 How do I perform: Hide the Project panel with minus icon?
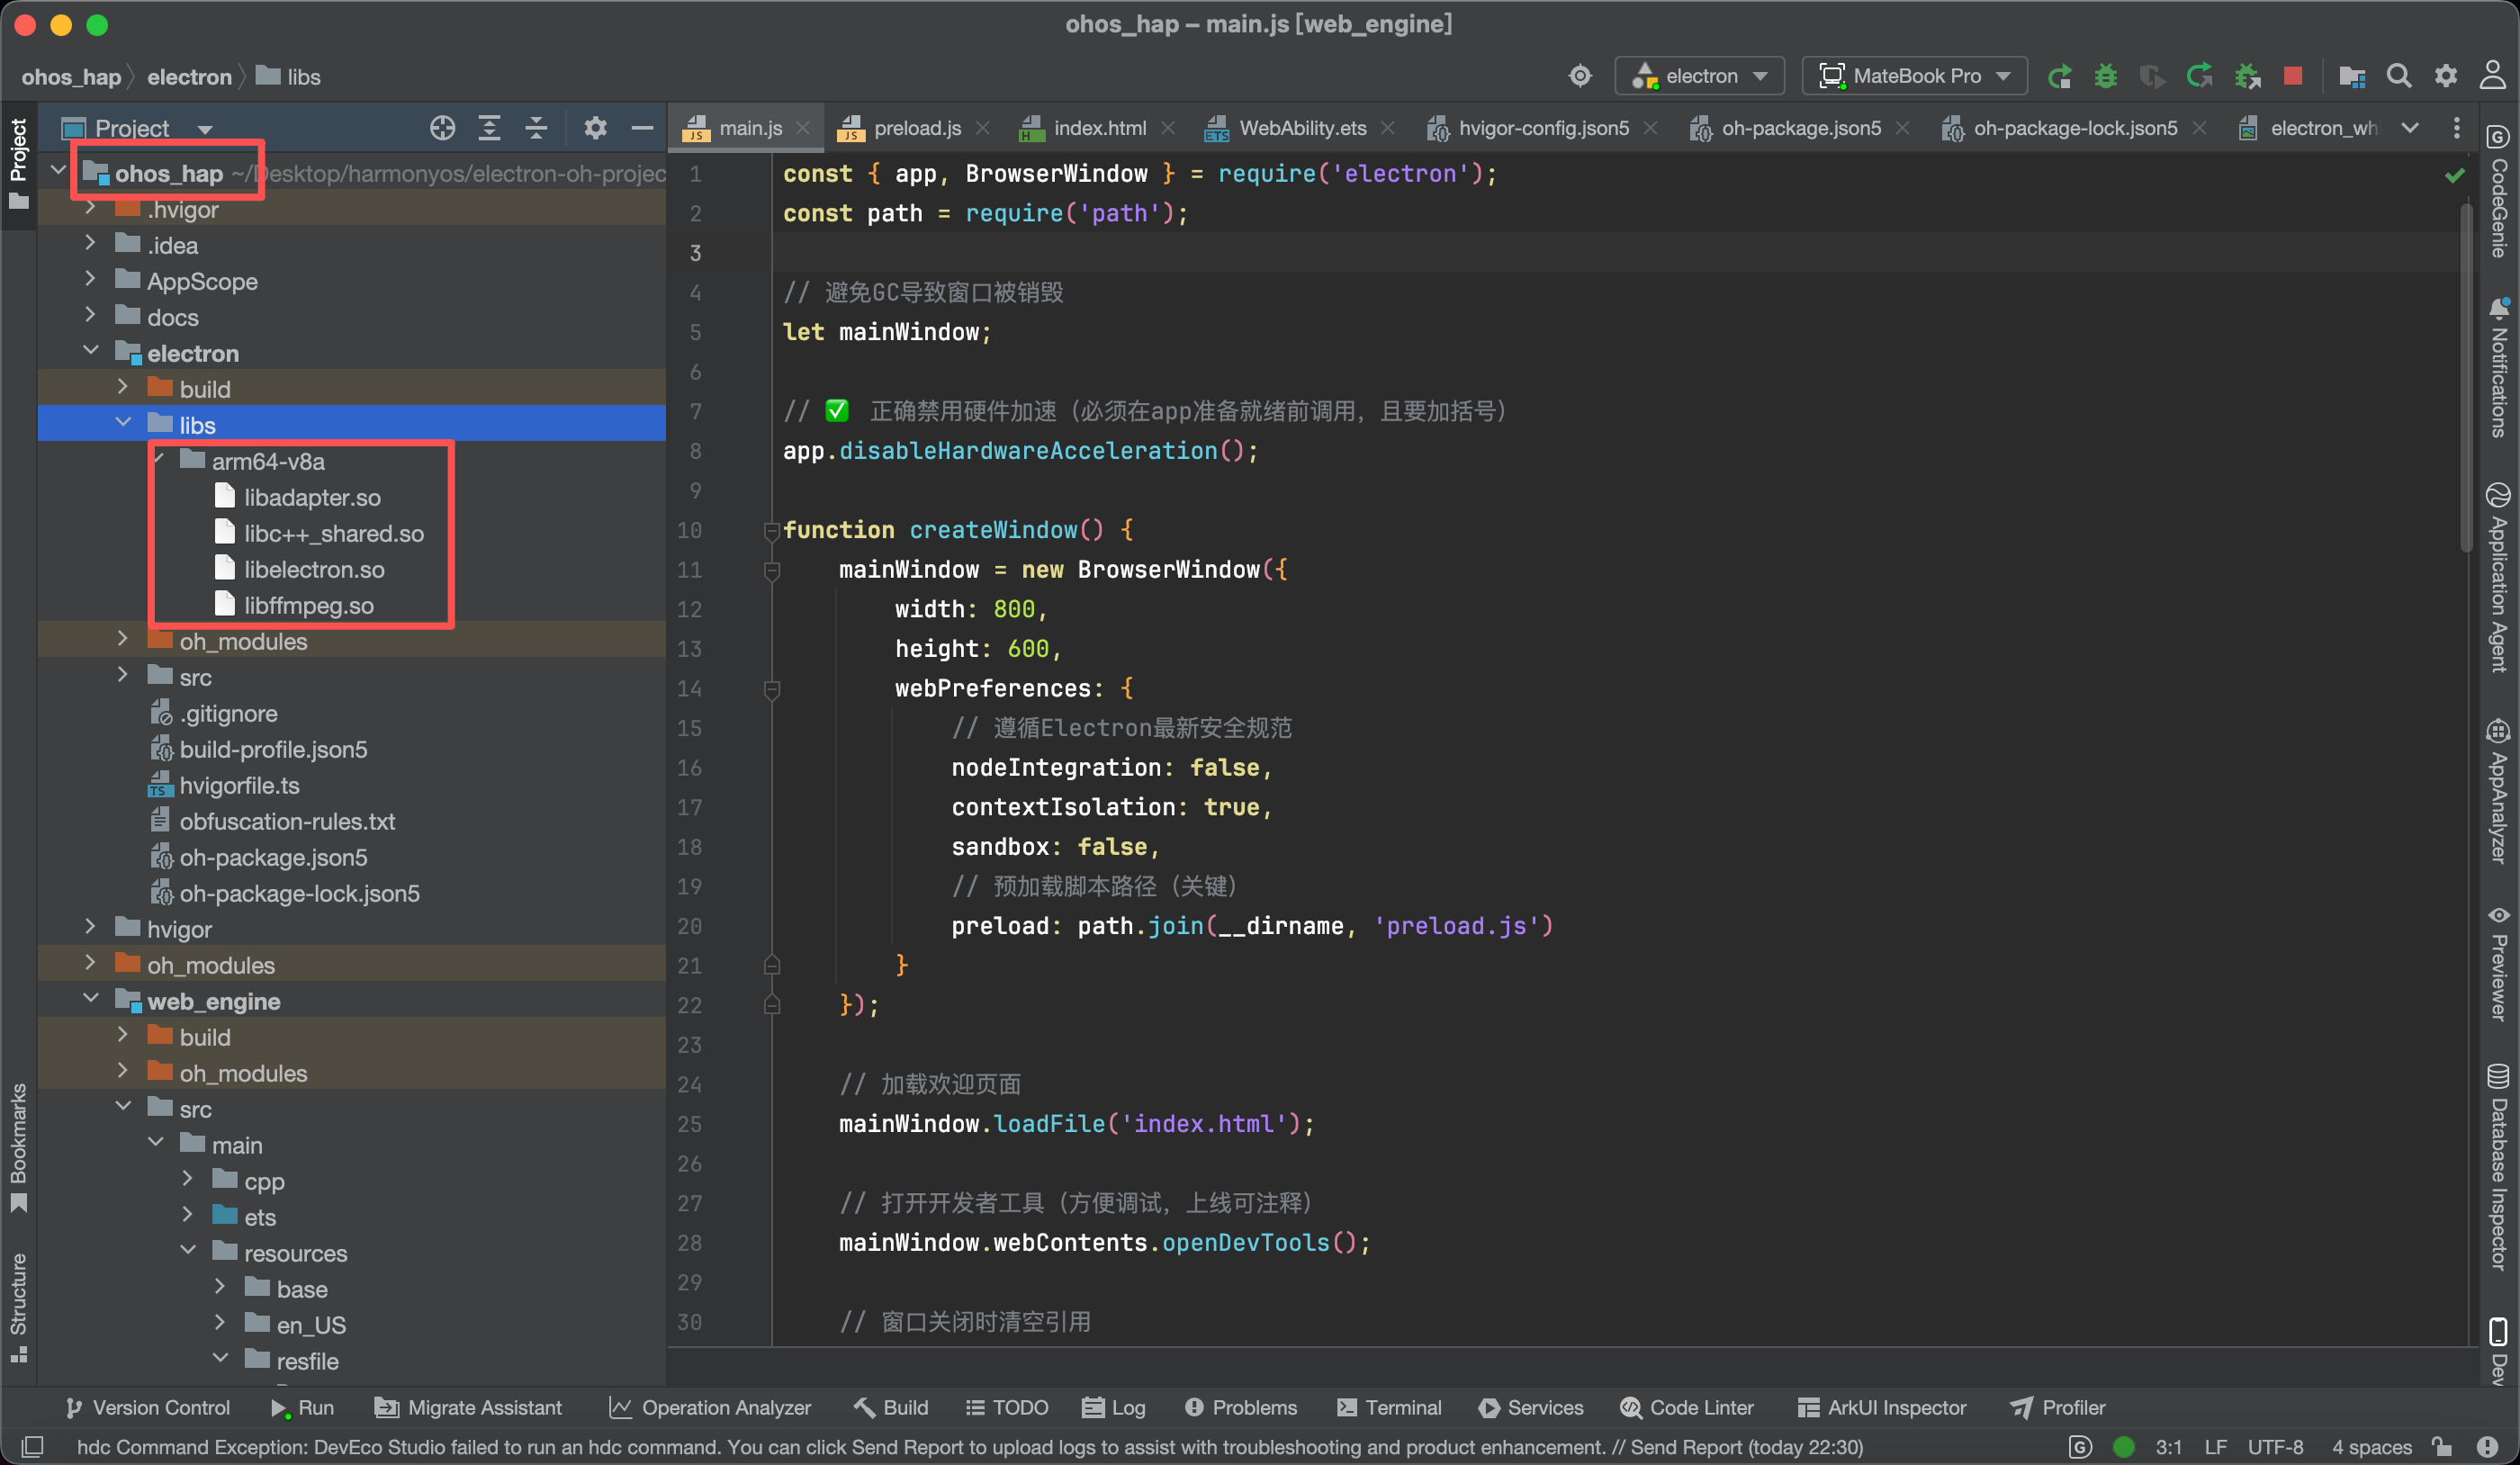(642, 128)
